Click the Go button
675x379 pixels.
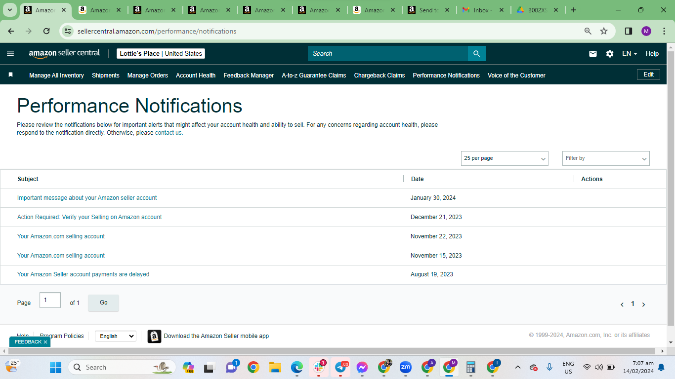(103, 303)
